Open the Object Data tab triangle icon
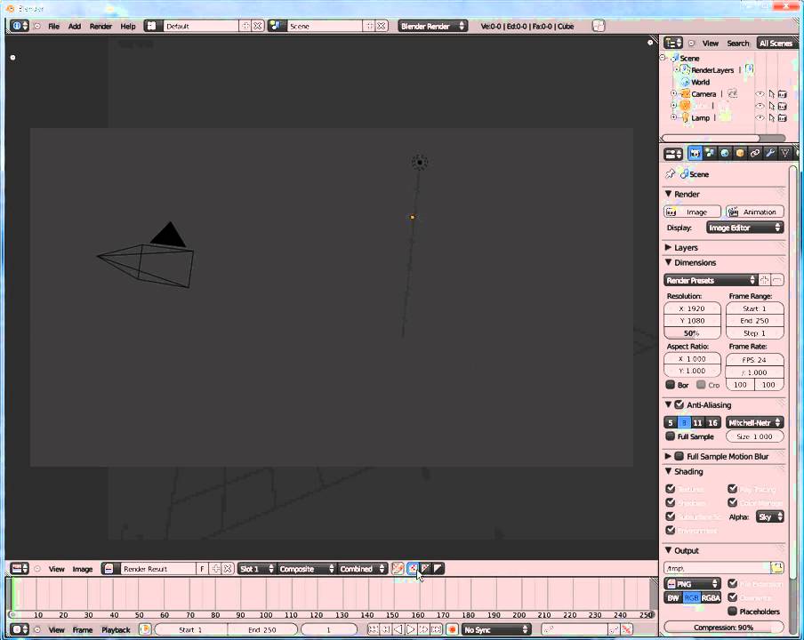The height and width of the screenshot is (640, 804). click(x=784, y=153)
